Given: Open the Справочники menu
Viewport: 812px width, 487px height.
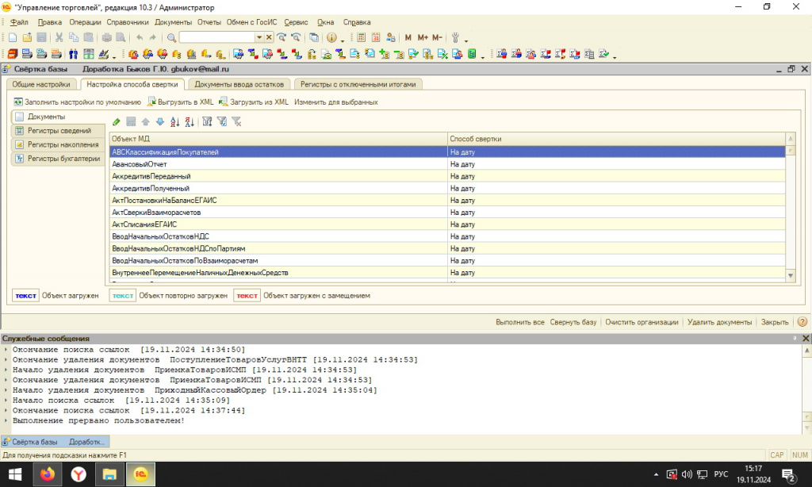Looking at the screenshot, I should (128, 22).
